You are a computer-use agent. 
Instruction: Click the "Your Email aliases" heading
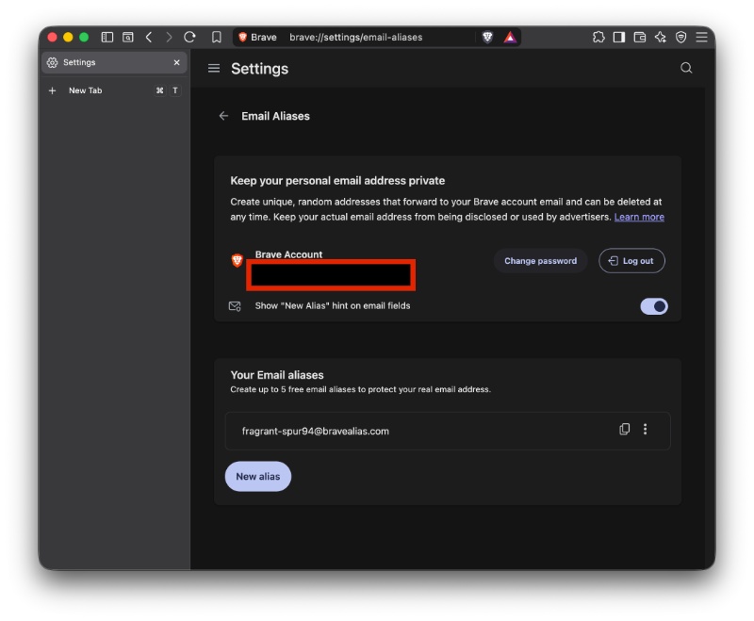coord(277,375)
